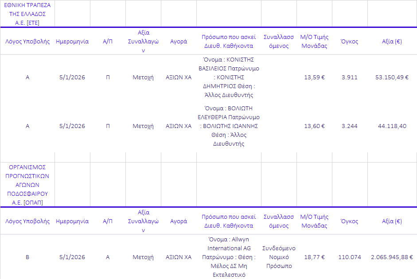Image resolution: width=417 pixels, height=279 pixels.
Task: Click date 5/1/2026 in Allwyn row
Action: pyautogui.click(x=72, y=257)
